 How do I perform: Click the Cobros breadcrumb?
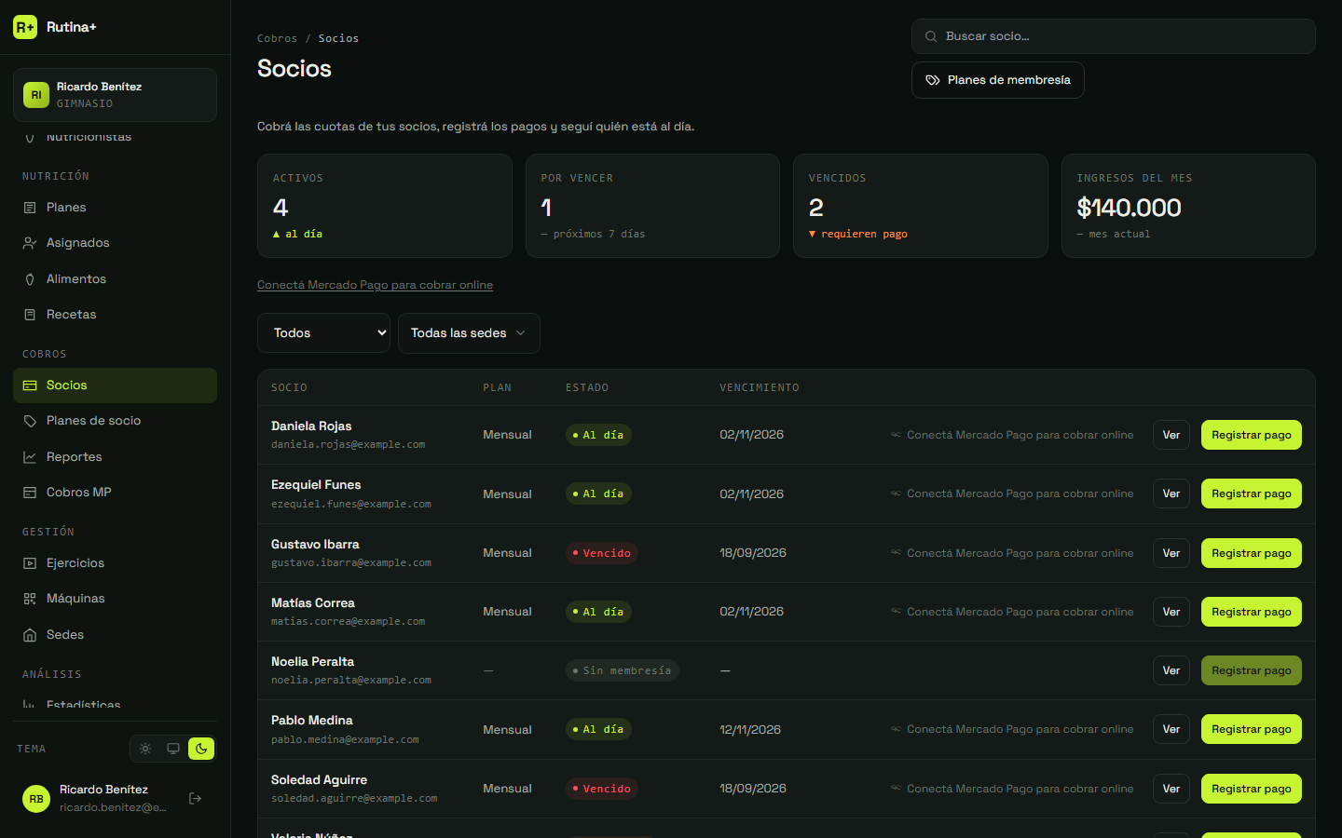click(x=277, y=38)
